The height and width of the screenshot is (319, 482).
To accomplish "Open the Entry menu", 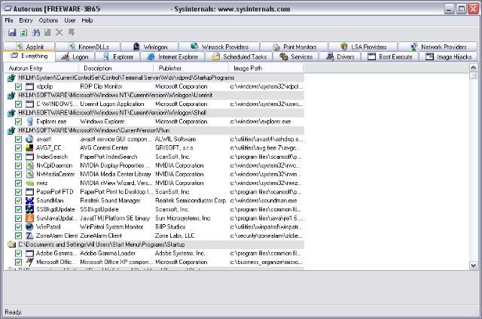I will 26,20.
